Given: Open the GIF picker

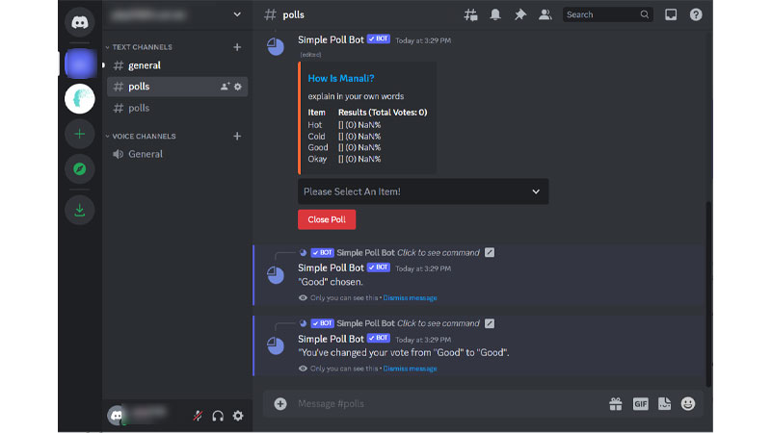Looking at the screenshot, I should [x=640, y=404].
